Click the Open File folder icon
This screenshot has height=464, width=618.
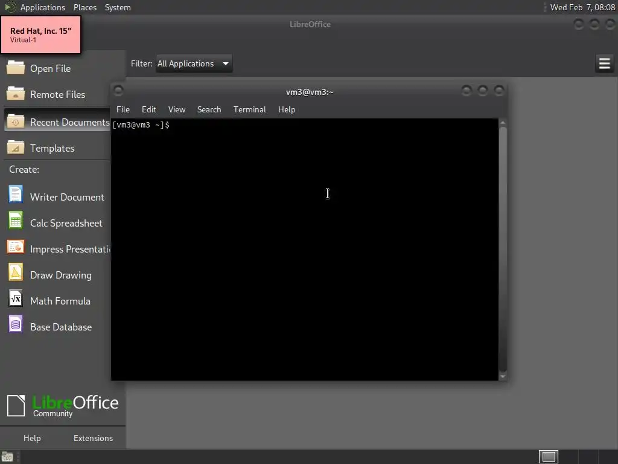click(15, 68)
